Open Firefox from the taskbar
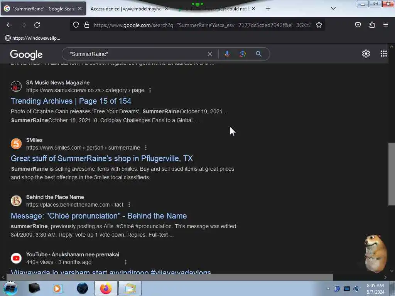 pyautogui.click(x=106, y=288)
